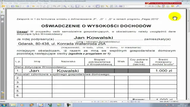Click the camera snapshot icon
Viewport: 190px width, 107px height.
tap(121, 6)
